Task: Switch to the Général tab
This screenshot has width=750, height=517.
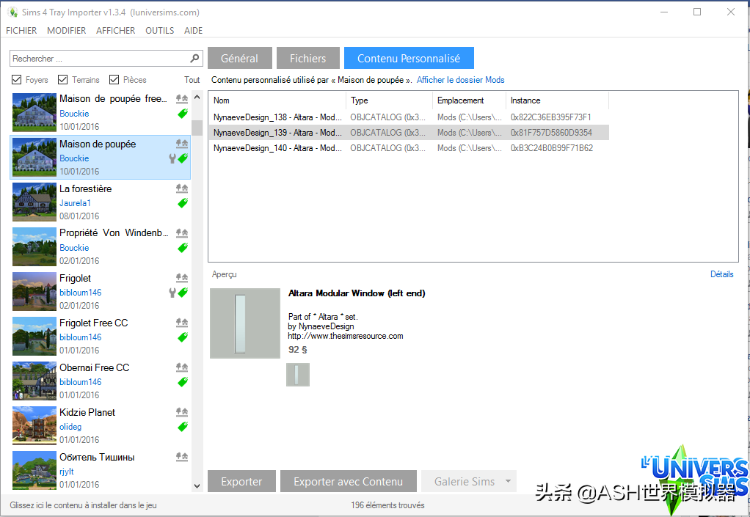Action: tap(240, 58)
